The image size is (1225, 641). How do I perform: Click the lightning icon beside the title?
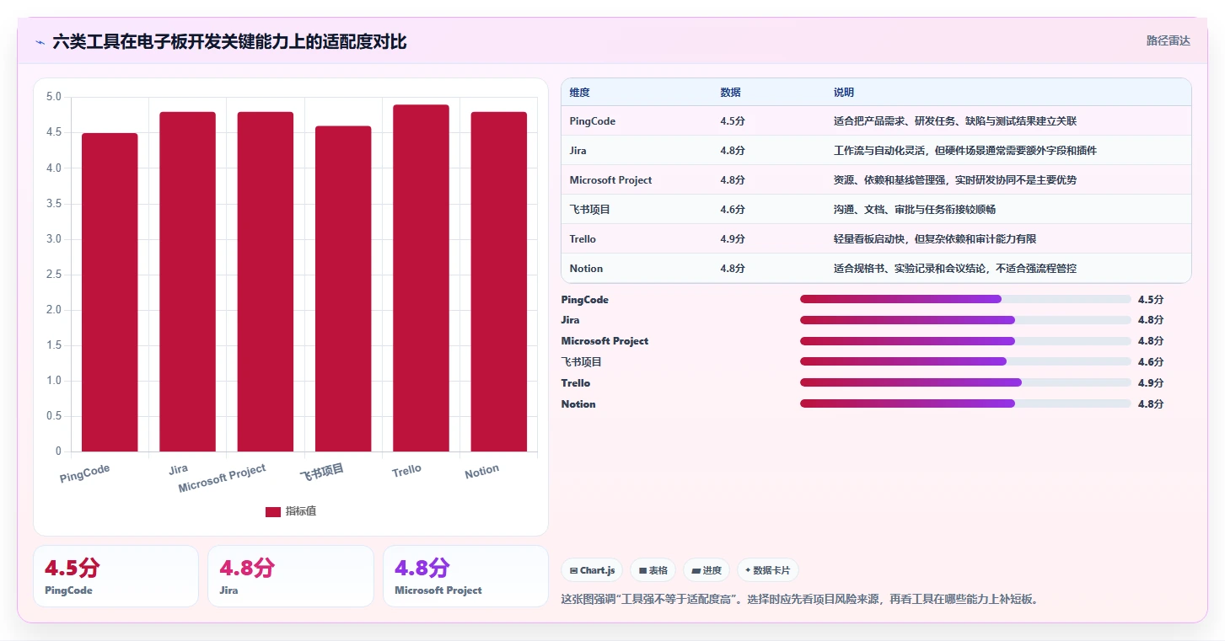coord(40,42)
